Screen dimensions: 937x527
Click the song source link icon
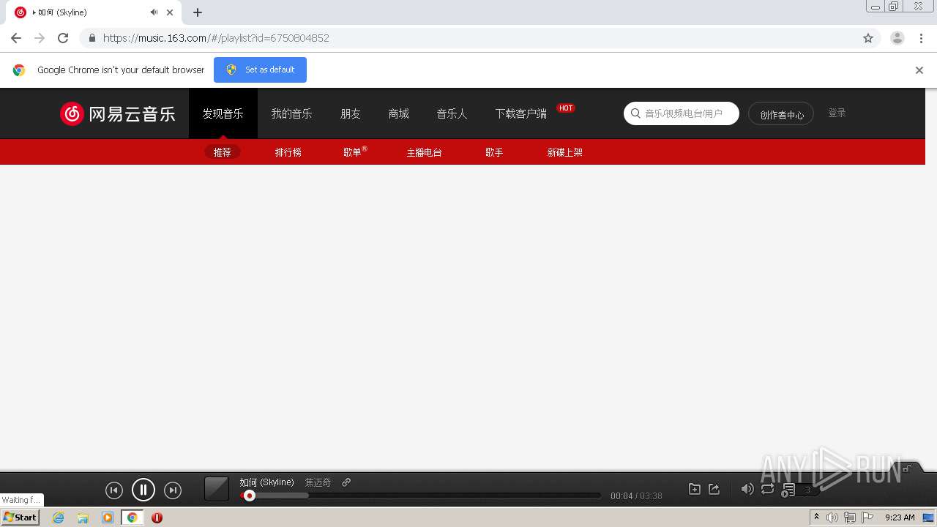tap(346, 482)
